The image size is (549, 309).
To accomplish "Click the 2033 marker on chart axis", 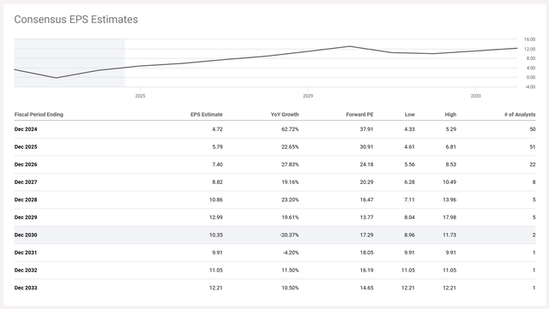I will pos(475,96).
